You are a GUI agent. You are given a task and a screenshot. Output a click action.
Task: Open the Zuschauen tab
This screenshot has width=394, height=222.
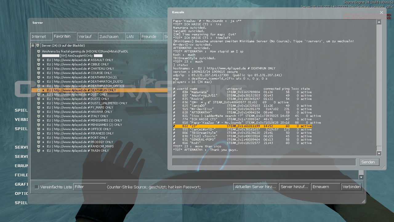(x=111, y=36)
